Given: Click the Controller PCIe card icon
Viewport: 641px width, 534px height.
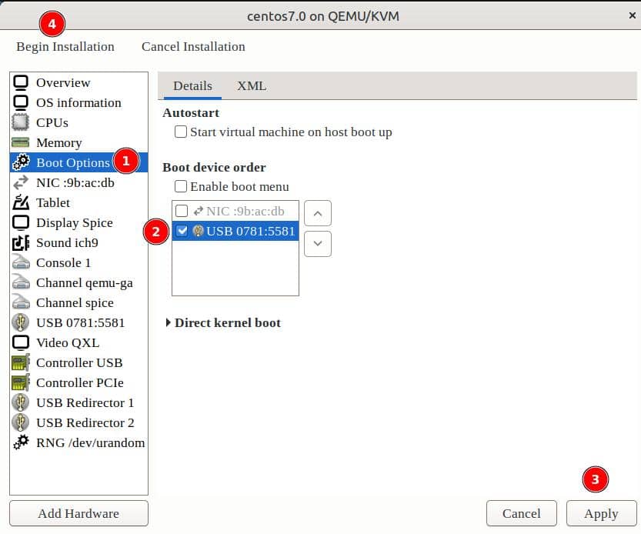Looking at the screenshot, I should pos(21,382).
